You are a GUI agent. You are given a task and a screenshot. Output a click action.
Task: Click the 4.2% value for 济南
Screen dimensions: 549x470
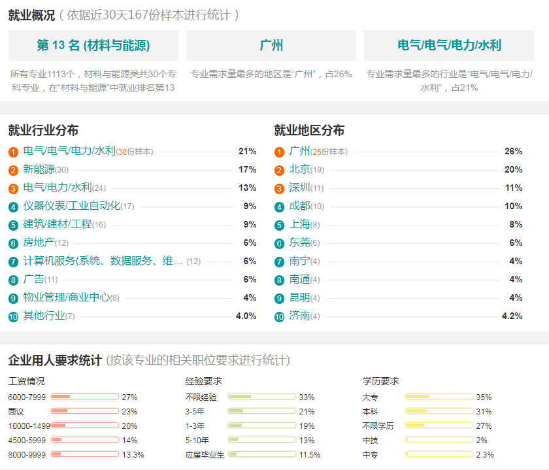(x=512, y=316)
